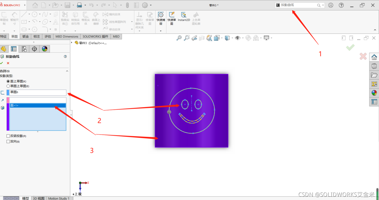Click the Rebuild traffic light icon

127,5
